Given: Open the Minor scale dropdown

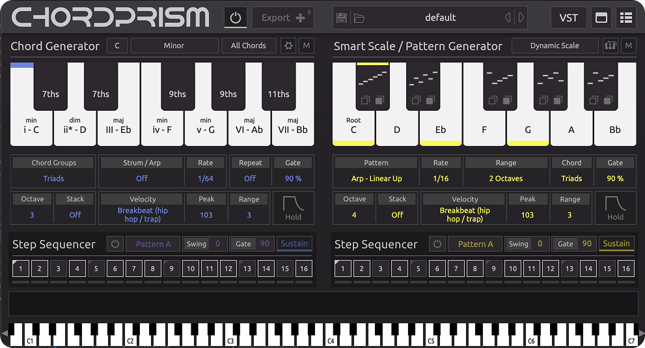Looking at the screenshot, I should (174, 46).
